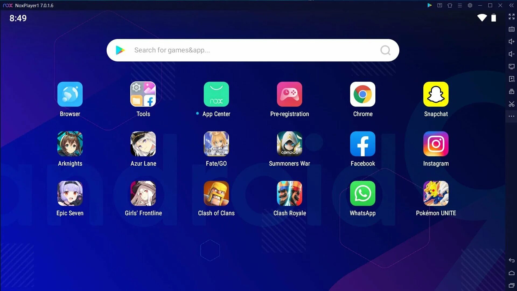Click the NoxPlayer keyboard icon

tap(511, 29)
